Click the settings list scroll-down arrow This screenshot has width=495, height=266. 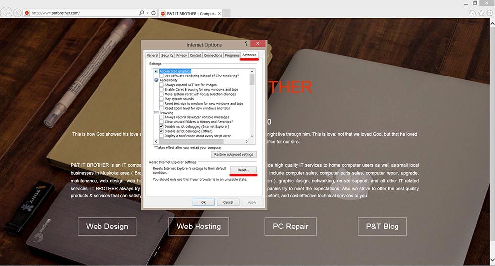[x=252, y=136]
